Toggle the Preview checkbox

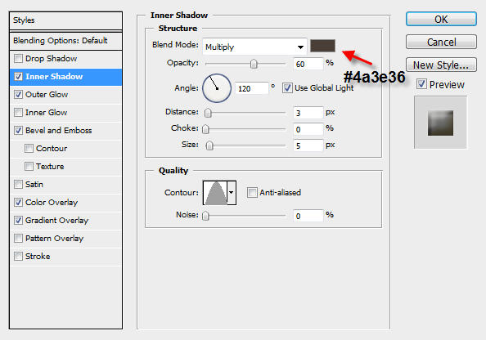[x=421, y=84]
